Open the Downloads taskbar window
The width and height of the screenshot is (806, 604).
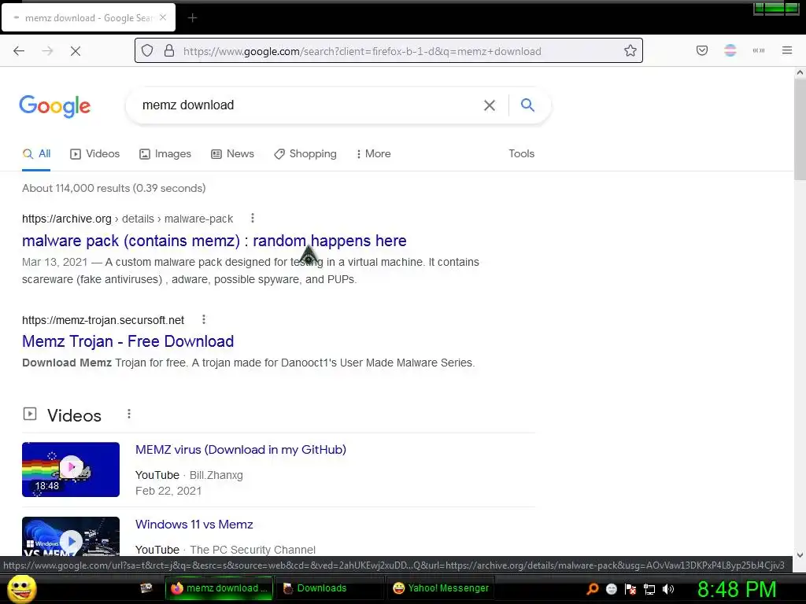[x=330, y=588]
